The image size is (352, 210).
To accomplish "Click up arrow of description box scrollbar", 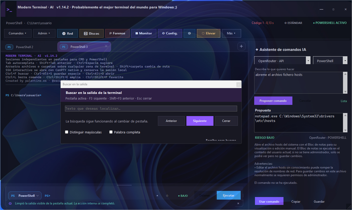I will [x=345, y=74].
